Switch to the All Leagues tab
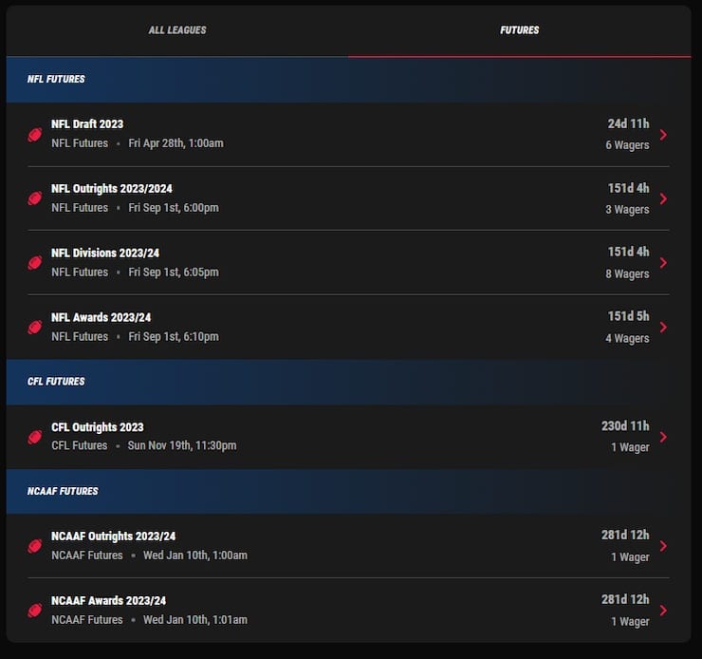Image resolution: width=702 pixels, height=659 pixels. pos(177,30)
